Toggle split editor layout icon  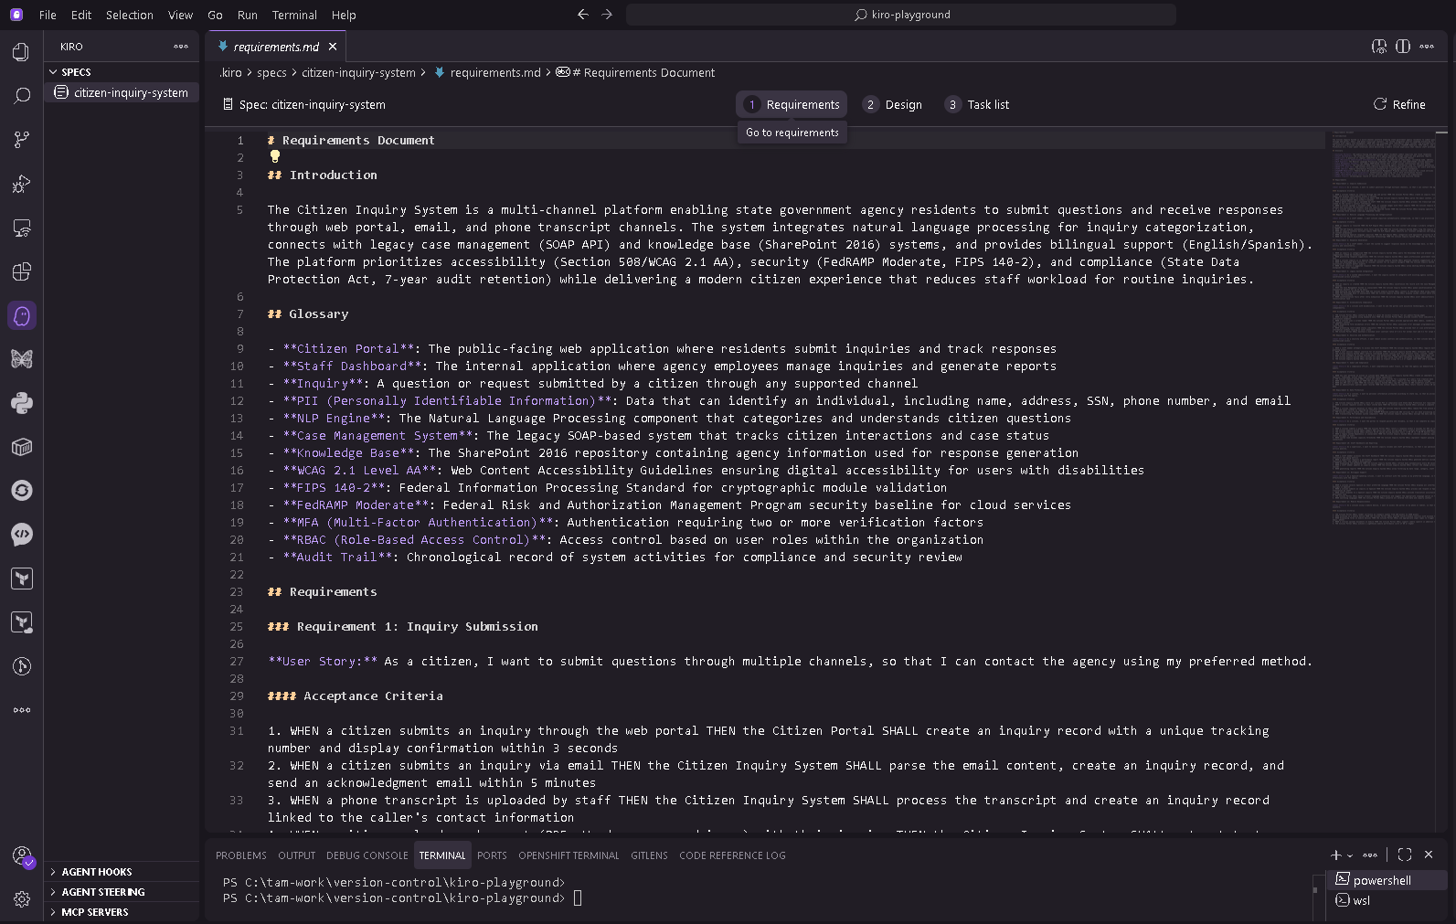1402,47
